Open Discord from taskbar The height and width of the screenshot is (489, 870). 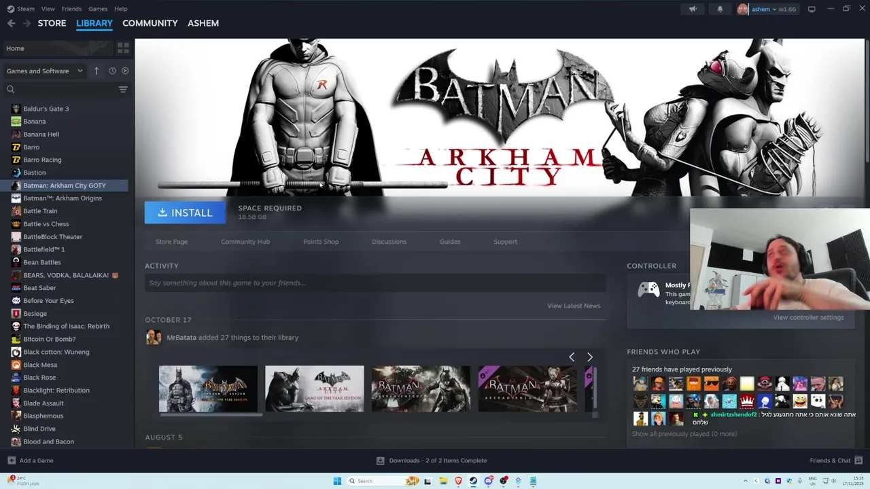(488, 481)
